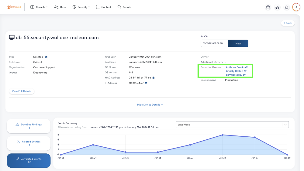Click the Jan 27 chart data point
The width and height of the screenshot is (304, 171).
[190, 145]
